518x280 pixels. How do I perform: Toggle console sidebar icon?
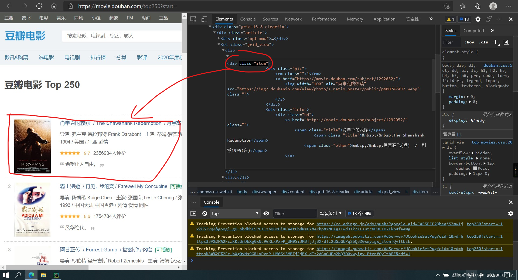tap(193, 213)
